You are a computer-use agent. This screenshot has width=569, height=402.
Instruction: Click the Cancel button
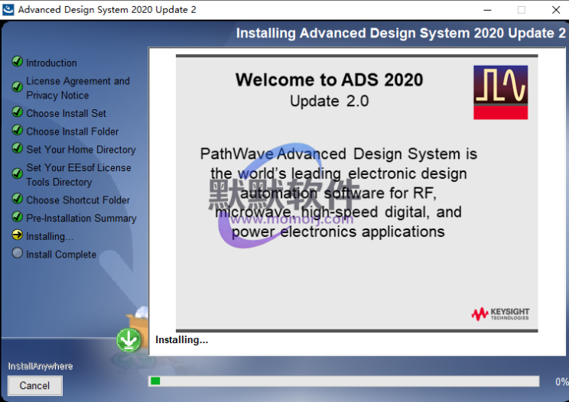pyautogui.click(x=34, y=386)
